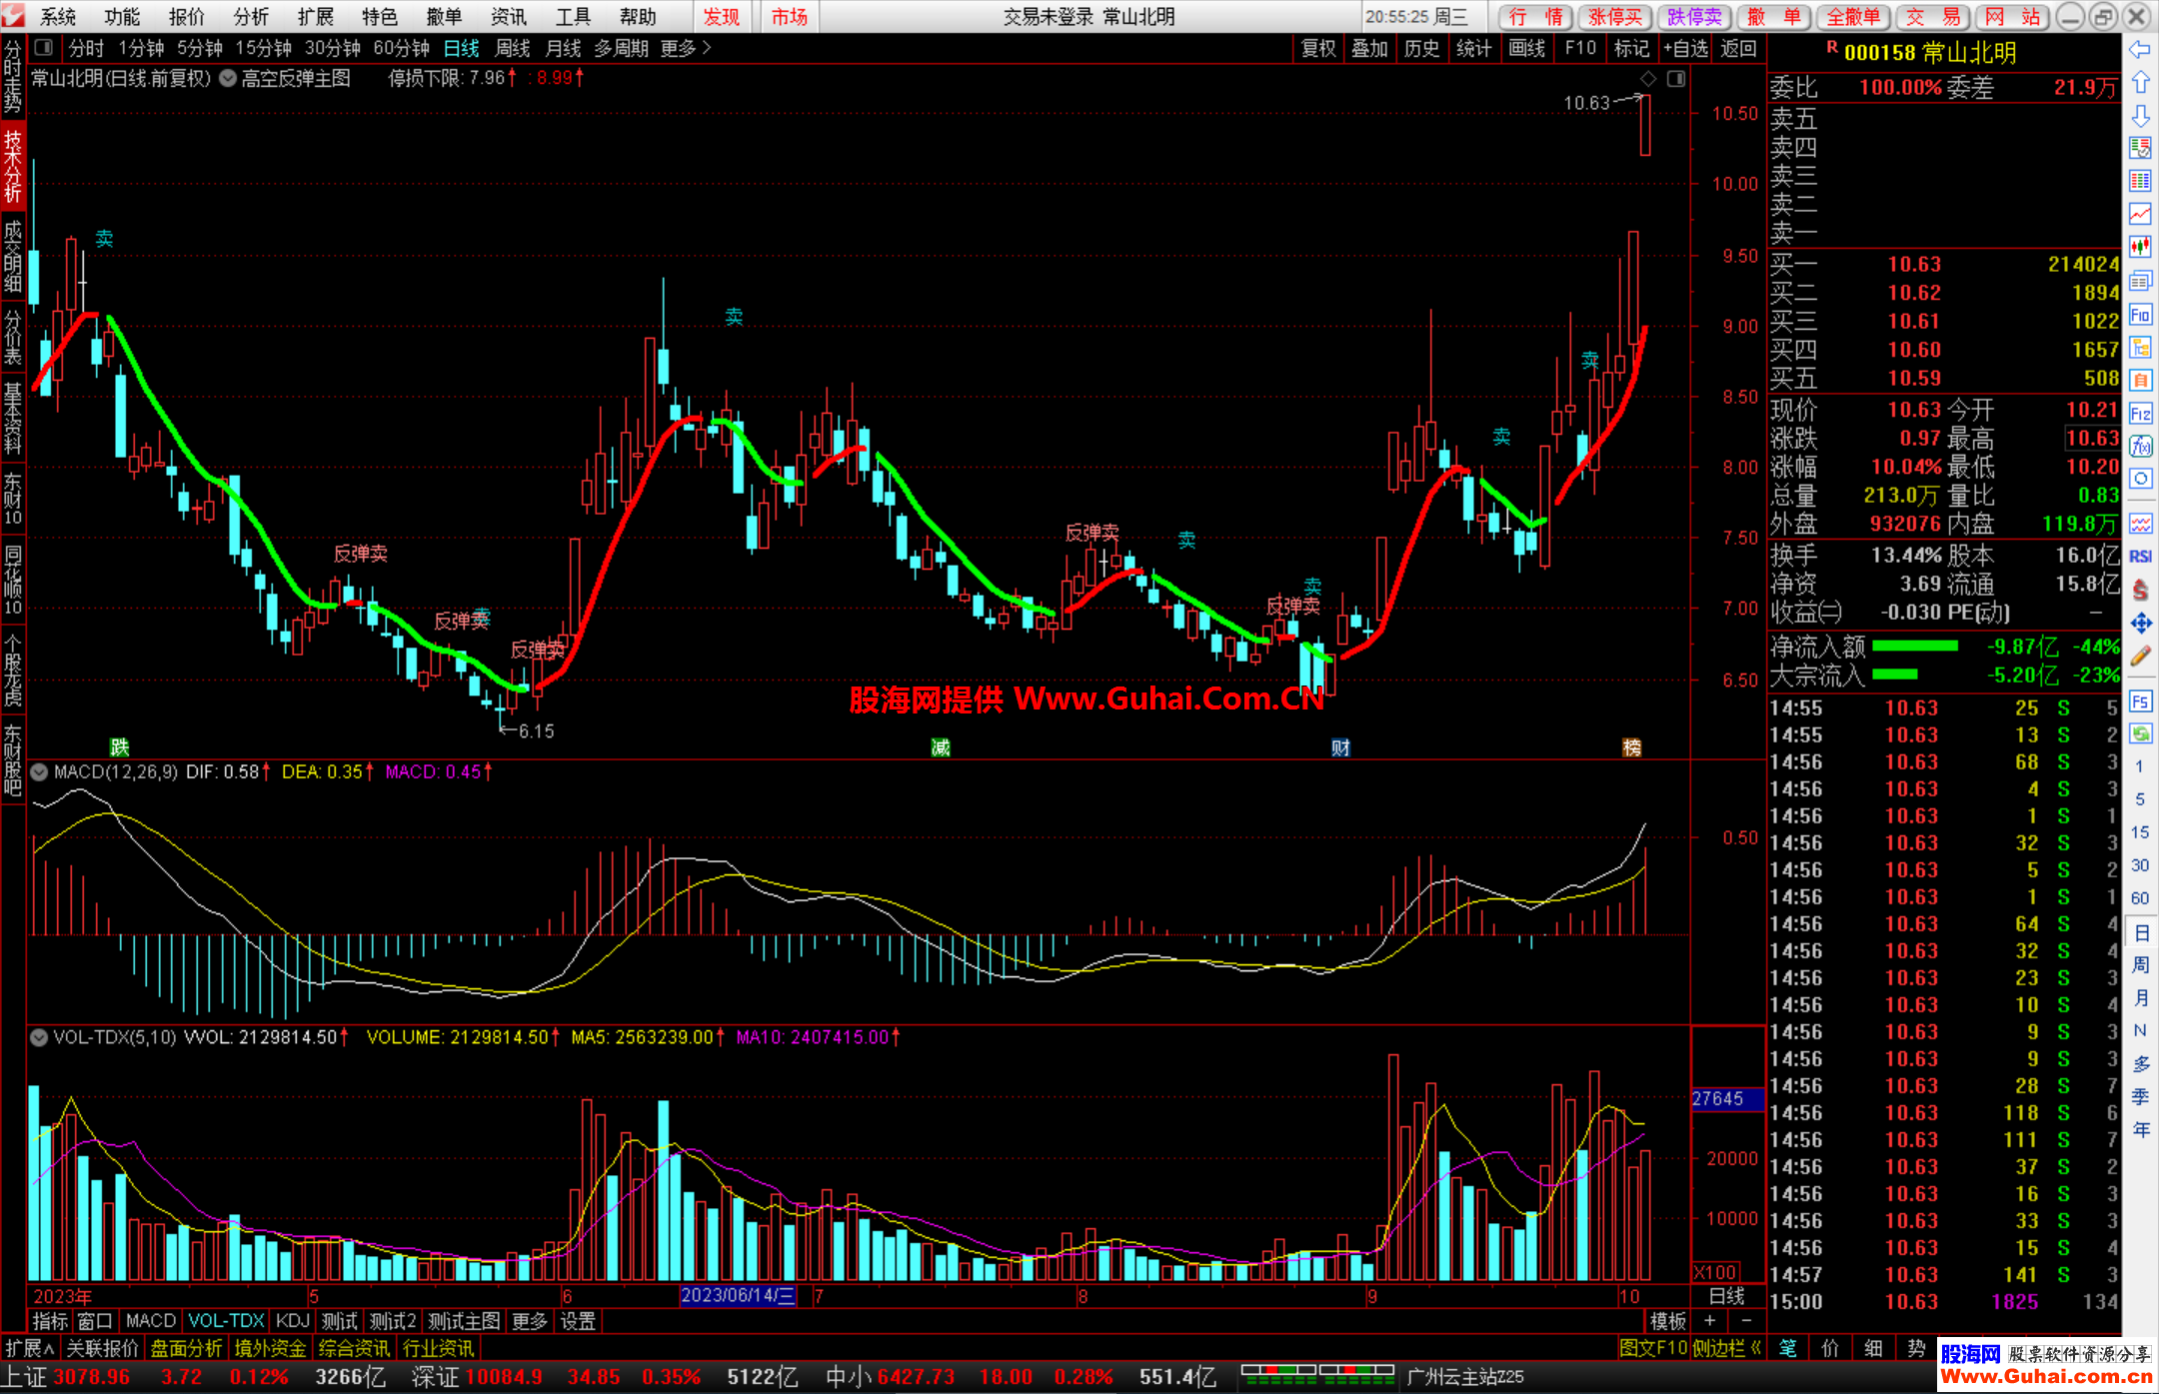The height and width of the screenshot is (1394, 2159).
Task: Click the multi-wave lines indicator icon
Action: coord(2140,524)
